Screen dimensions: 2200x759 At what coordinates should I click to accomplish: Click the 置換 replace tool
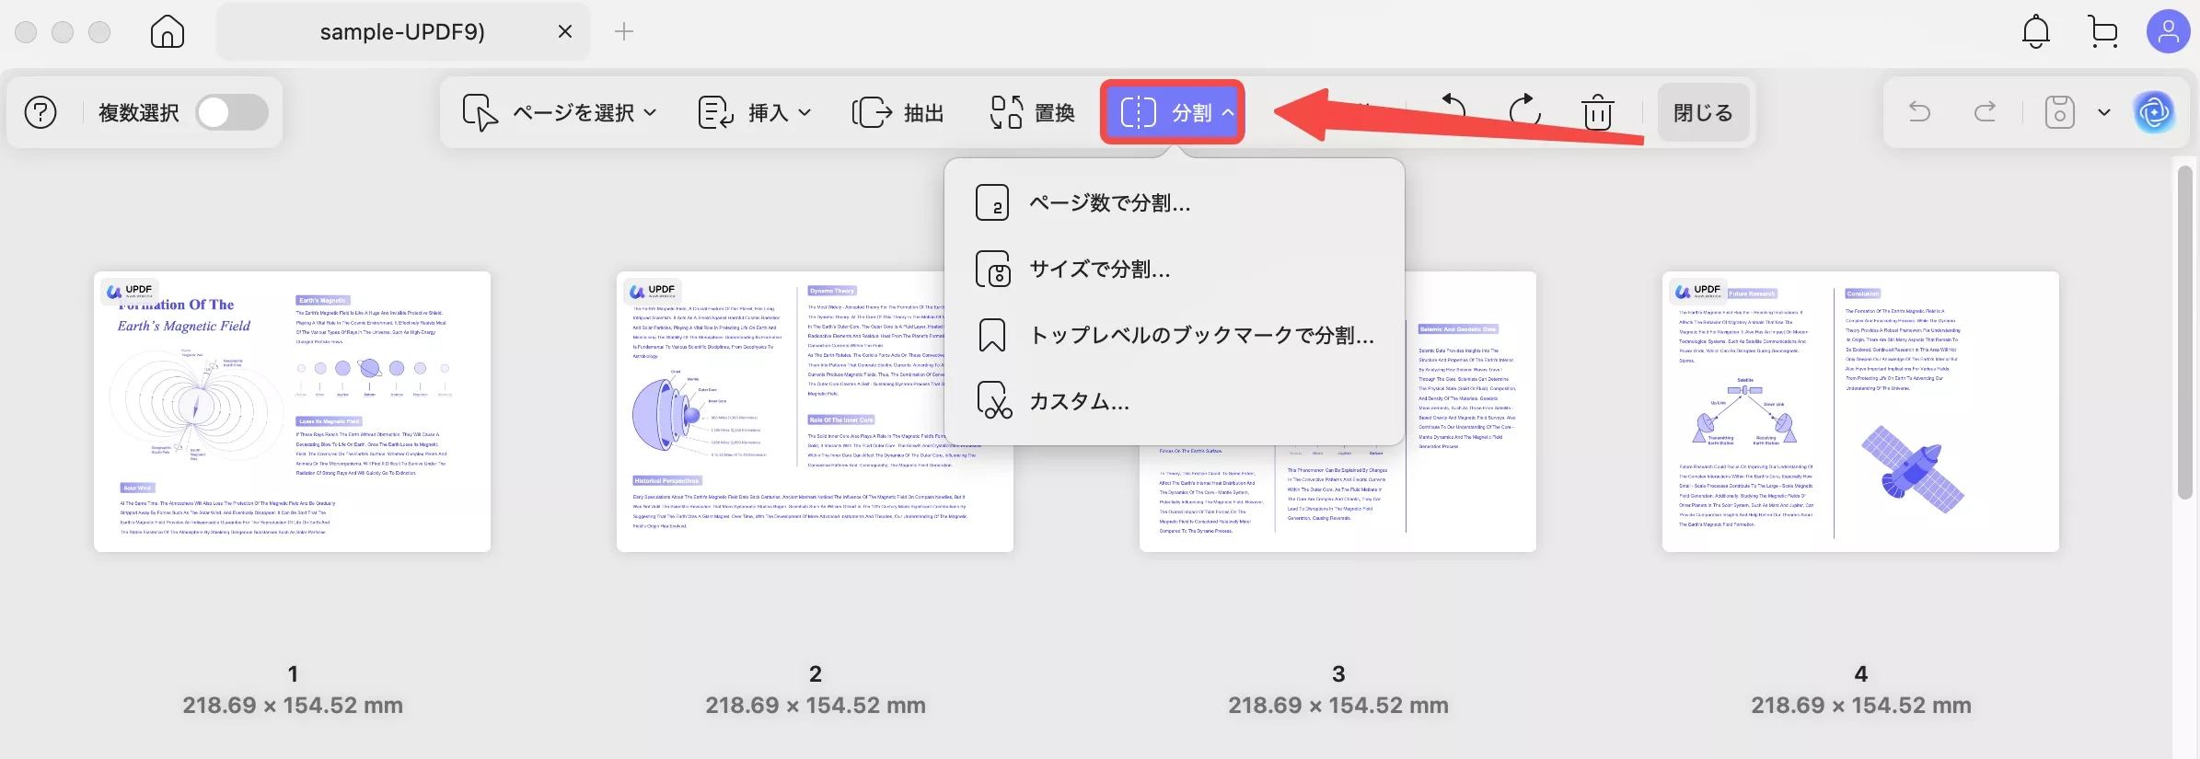pyautogui.click(x=1033, y=113)
